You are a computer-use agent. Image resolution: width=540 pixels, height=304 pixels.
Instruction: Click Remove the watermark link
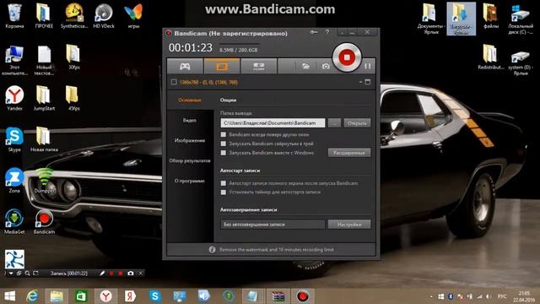(277, 250)
